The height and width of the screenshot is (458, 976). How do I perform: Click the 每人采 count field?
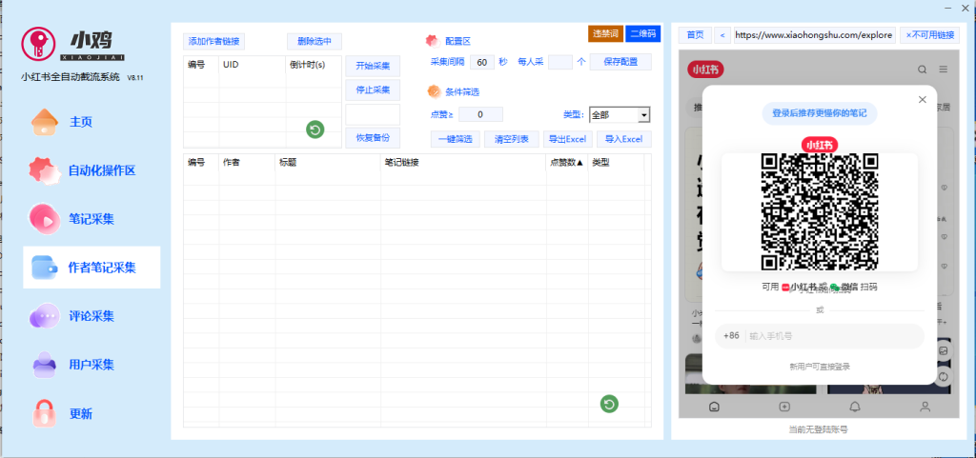(560, 62)
